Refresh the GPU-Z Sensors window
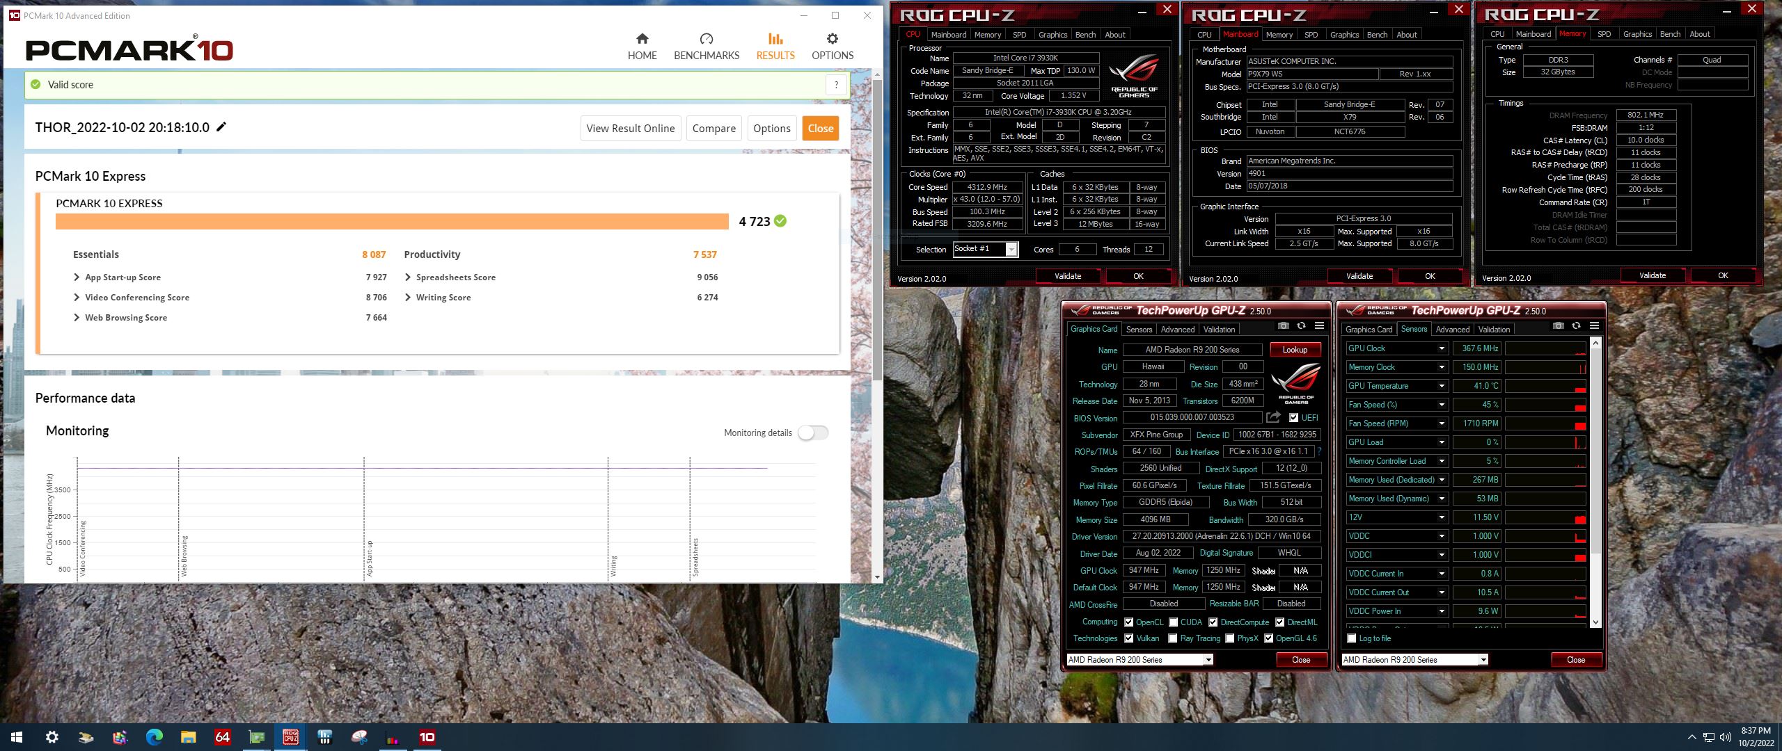The image size is (1782, 751). coord(1576,325)
